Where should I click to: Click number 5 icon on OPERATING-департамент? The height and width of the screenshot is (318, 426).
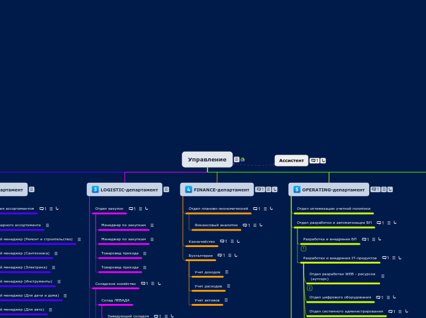pos(297,190)
